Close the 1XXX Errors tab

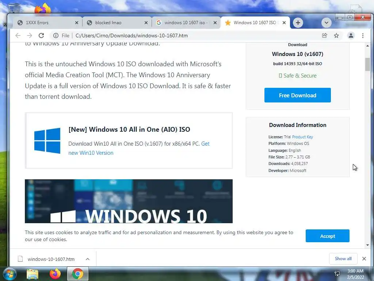pos(77,23)
